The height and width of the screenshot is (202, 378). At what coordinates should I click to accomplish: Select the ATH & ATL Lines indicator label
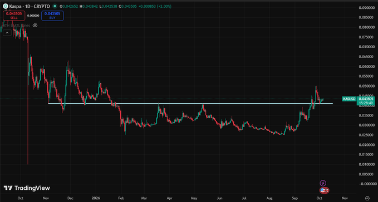click(x=16, y=26)
